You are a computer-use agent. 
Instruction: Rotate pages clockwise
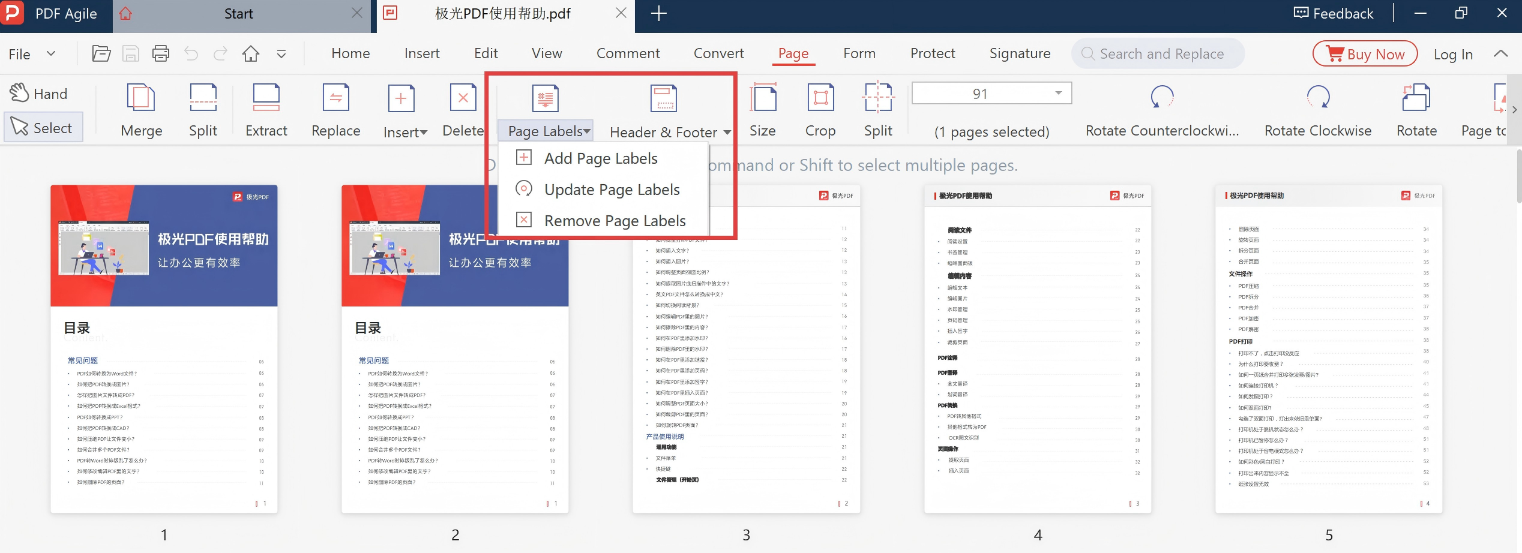coord(1318,110)
